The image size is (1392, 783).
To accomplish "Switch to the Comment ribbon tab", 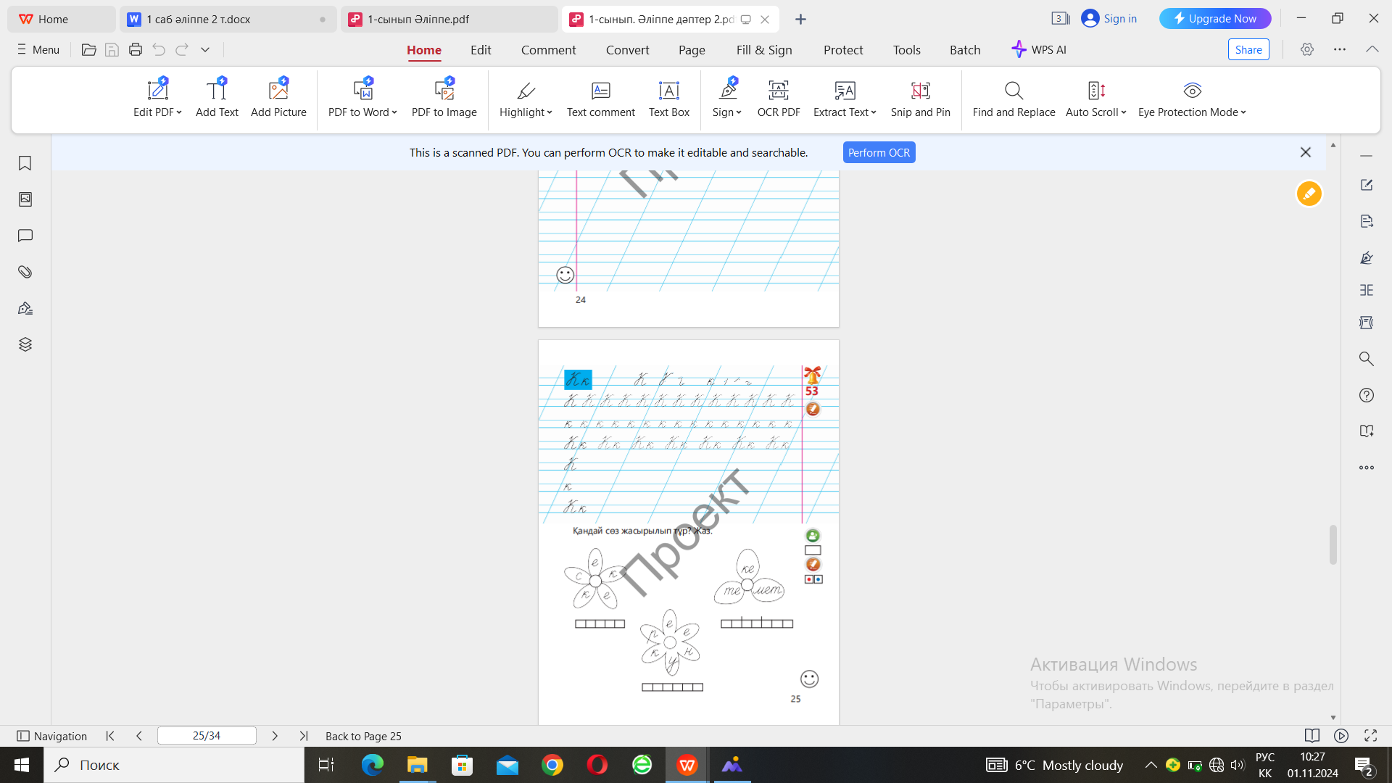I will pyautogui.click(x=548, y=50).
